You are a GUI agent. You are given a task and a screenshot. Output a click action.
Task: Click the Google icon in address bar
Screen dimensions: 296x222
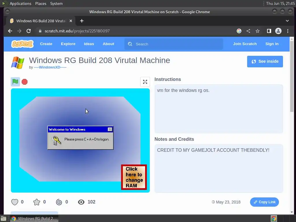239,31
